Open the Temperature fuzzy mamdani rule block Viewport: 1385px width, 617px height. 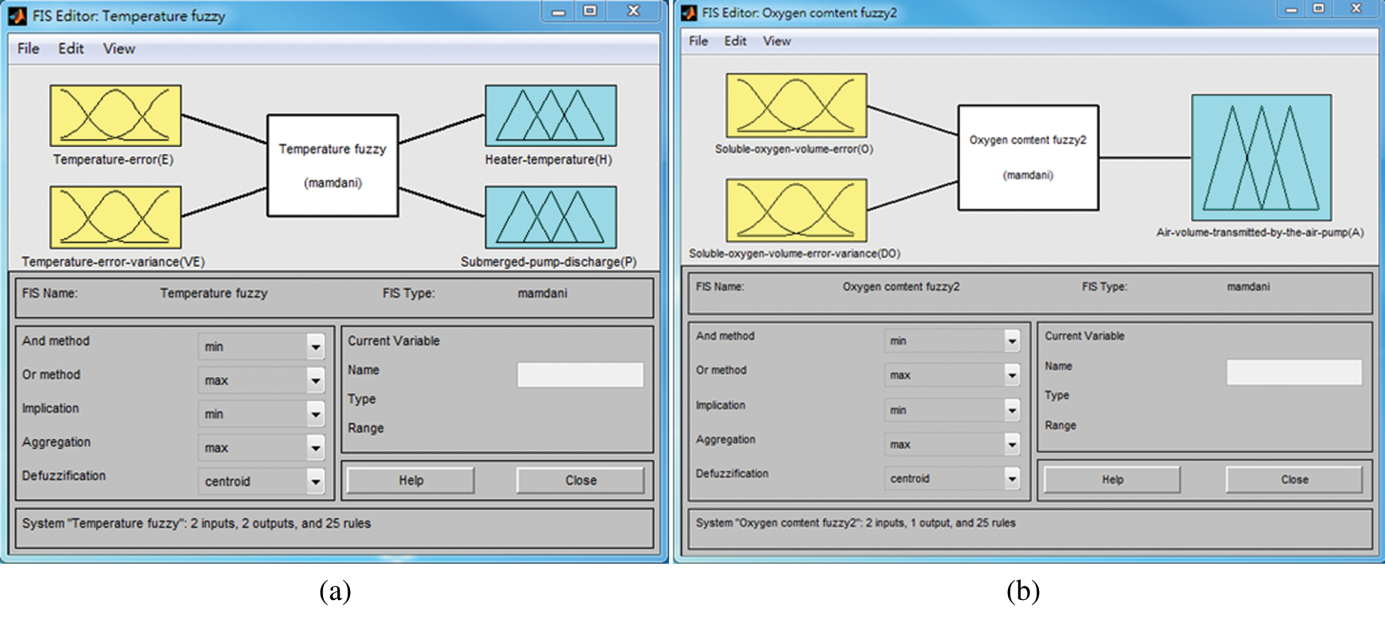click(332, 165)
